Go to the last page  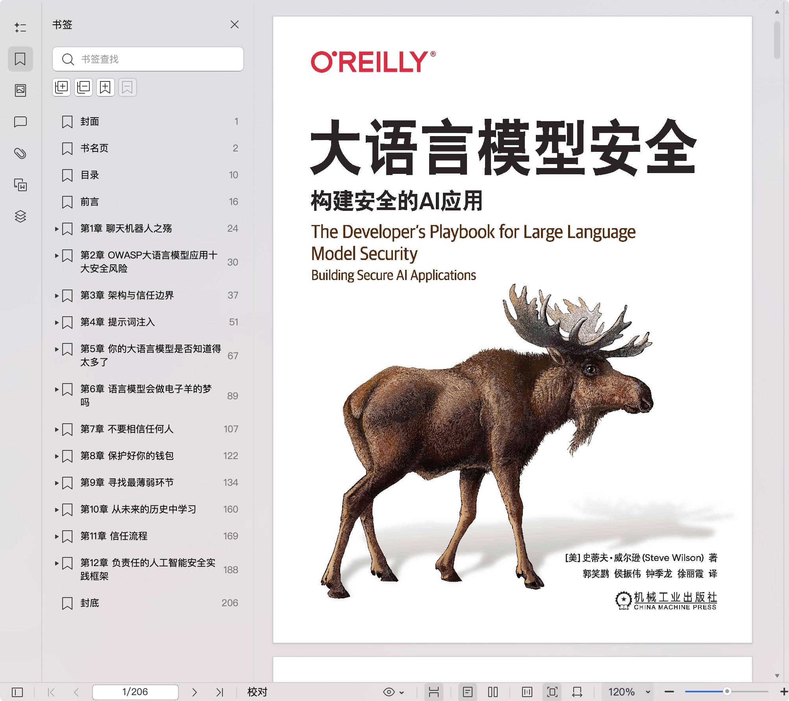(220, 692)
